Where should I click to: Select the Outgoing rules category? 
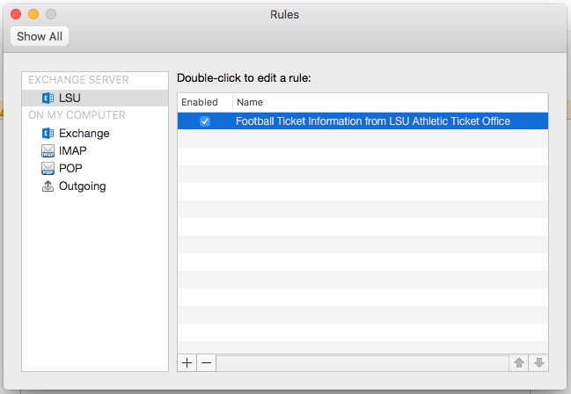pyautogui.click(x=95, y=186)
